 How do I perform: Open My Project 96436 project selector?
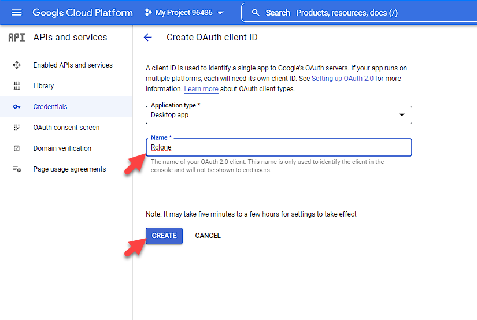(x=184, y=13)
